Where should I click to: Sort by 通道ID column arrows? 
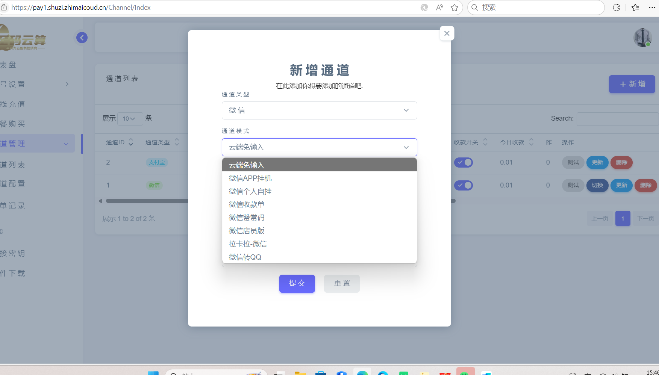coord(131,142)
